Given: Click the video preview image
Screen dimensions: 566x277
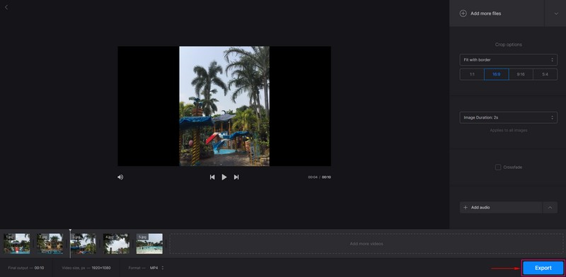Looking at the screenshot, I should coord(224,106).
